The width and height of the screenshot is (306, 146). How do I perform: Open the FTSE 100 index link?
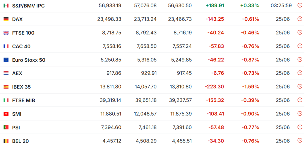click(x=23, y=33)
